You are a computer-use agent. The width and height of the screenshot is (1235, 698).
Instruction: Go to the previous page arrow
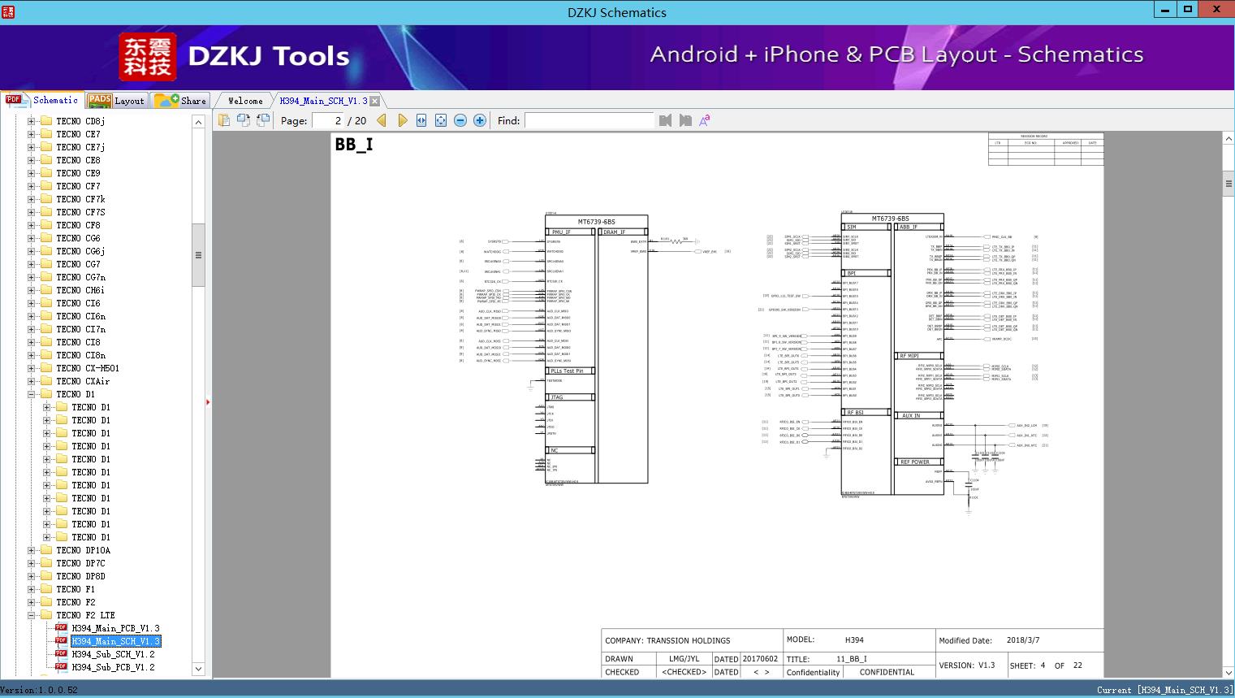click(382, 120)
